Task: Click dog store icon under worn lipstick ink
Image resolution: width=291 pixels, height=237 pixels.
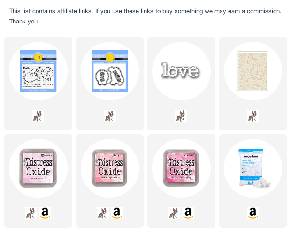Action: 103,213
